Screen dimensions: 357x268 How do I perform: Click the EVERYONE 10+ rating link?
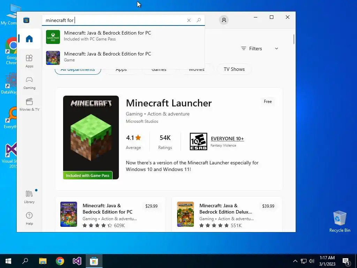pos(227,139)
